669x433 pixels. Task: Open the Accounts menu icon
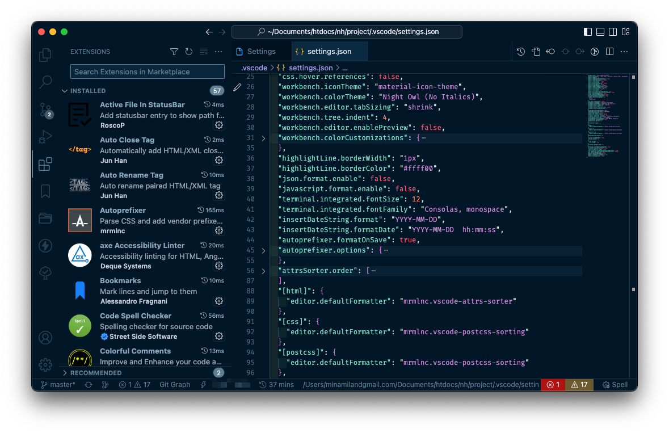point(45,338)
